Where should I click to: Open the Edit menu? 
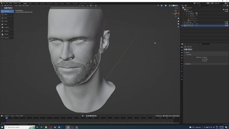7,3
